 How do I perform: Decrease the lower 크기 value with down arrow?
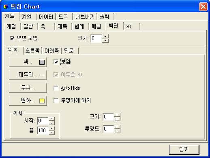(x=117, y=119)
